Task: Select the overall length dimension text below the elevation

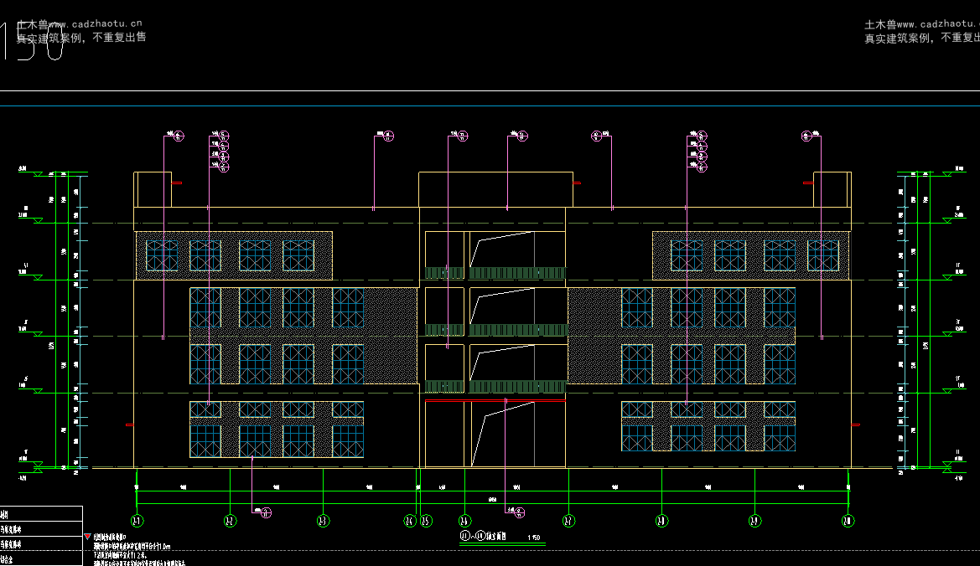Action: [x=492, y=499]
